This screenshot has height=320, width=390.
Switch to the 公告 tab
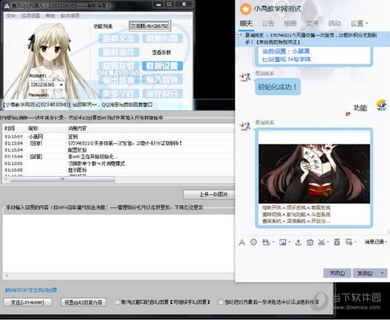(x=268, y=23)
